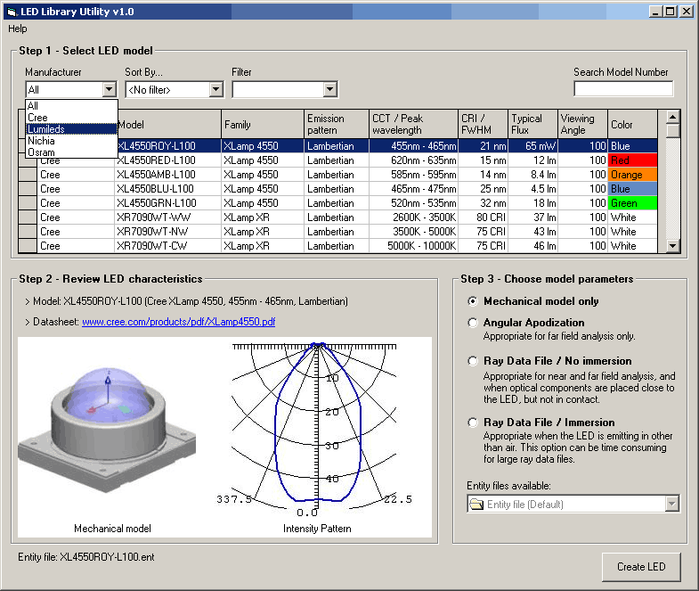Click row selector of XL4550AMB-L100 row
Viewport: 699px width, 591px height.
tap(28, 175)
